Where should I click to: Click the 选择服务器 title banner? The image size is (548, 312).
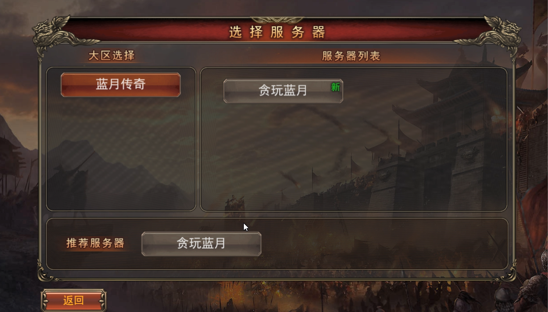tap(277, 32)
